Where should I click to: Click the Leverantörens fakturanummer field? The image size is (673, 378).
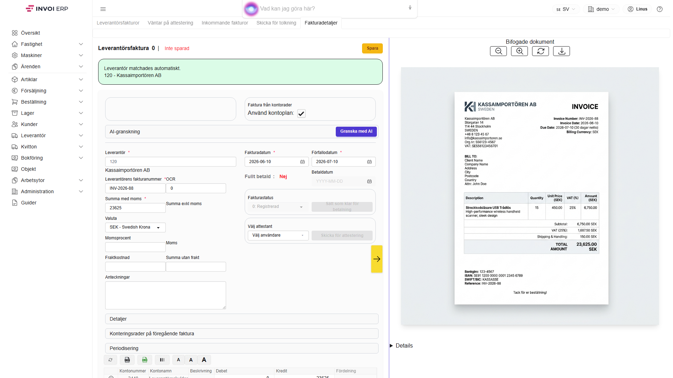click(x=135, y=188)
